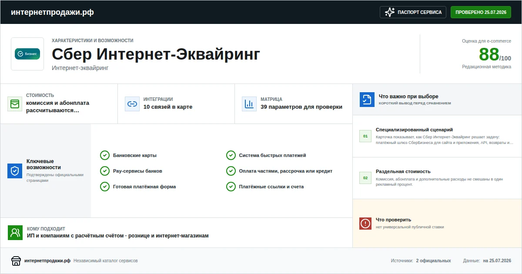
Task: Click the document check icon by Что важно при выборе
Action: click(x=367, y=100)
